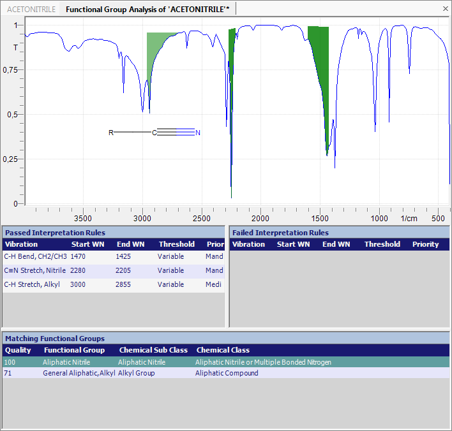Click Threshold header in Passed Interpretation Rules
Image resolution: width=452 pixels, height=431 pixels.
pos(177,244)
